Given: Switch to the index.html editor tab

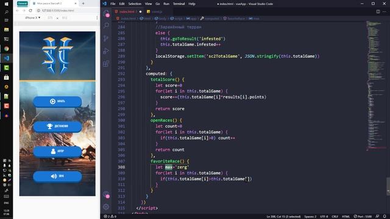Looking at the screenshot, I should [127, 12].
